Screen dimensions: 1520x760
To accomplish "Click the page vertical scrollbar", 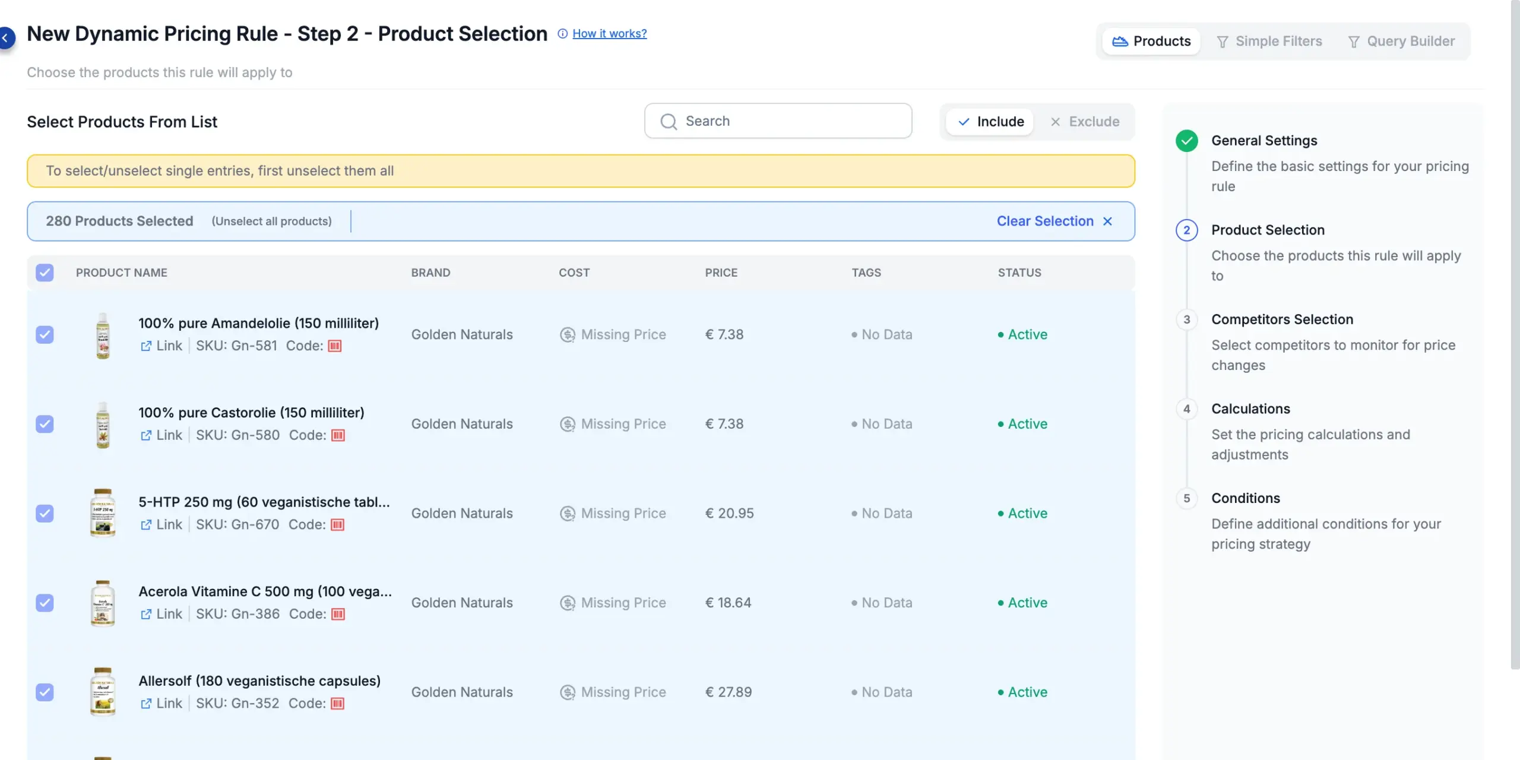I will 1515,335.
